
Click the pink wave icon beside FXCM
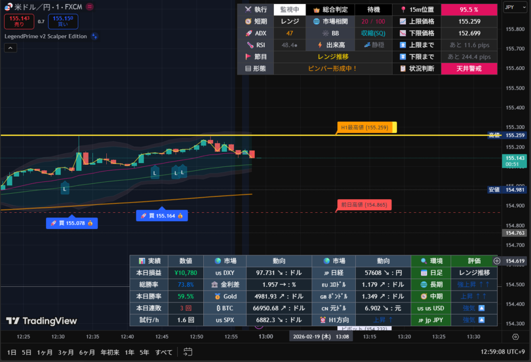(89, 7)
